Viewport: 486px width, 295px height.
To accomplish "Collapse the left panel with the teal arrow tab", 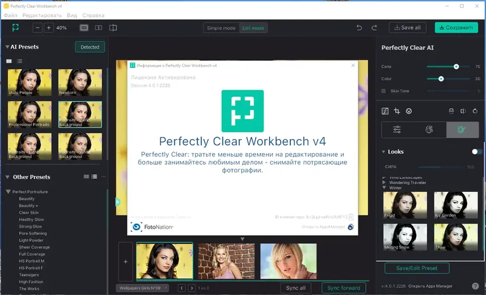I will pos(118,202).
